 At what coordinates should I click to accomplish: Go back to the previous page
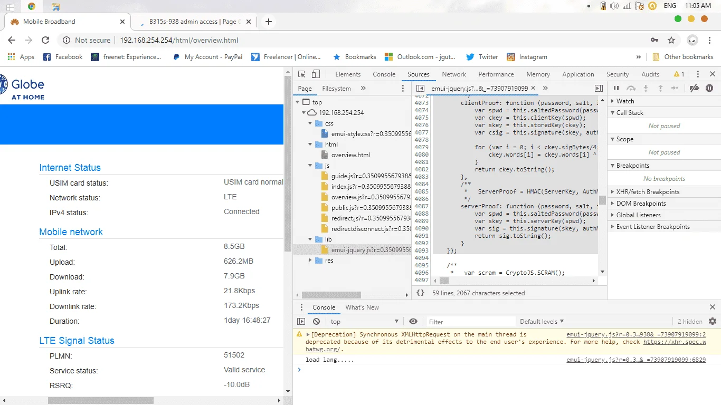(x=12, y=40)
